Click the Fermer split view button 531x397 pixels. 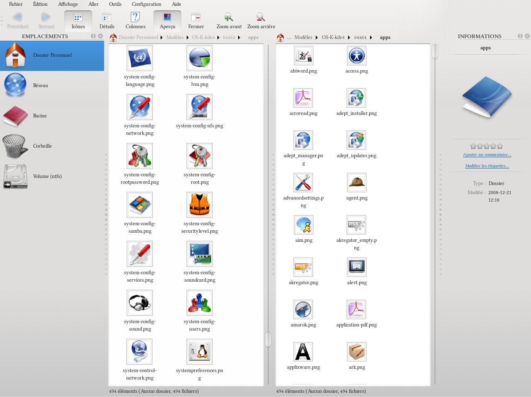coord(196,21)
